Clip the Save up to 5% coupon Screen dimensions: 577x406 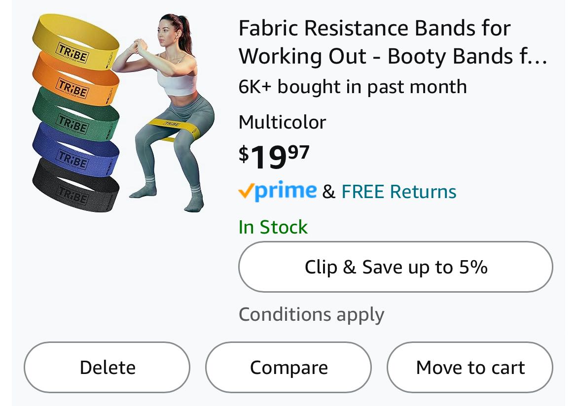coord(396,267)
